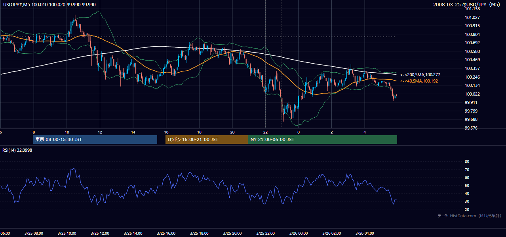Click price level 100.804 on axis
The image size is (506, 237).
pos(472,34)
